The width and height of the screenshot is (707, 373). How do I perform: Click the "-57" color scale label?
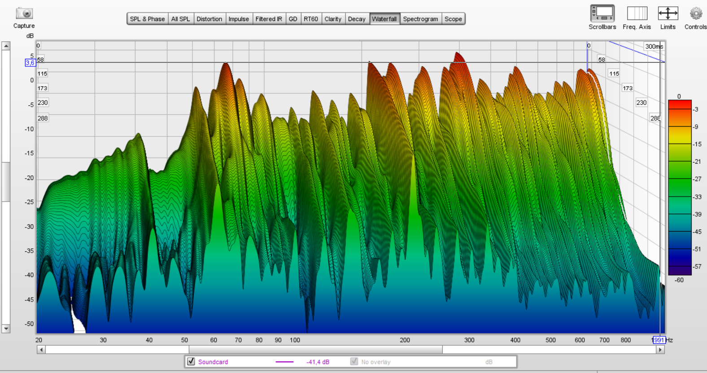(697, 266)
